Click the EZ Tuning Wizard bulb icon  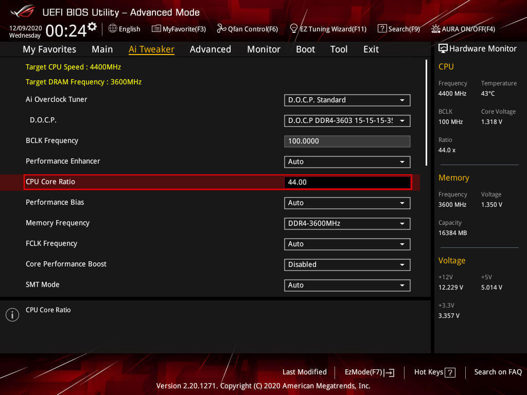click(293, 29)
